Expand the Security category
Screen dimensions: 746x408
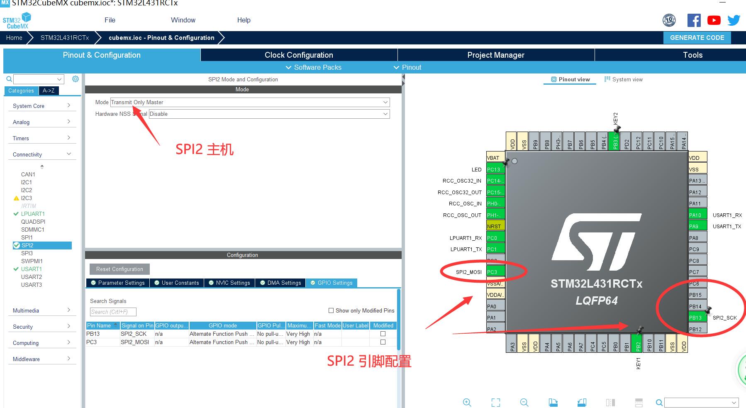42,327
